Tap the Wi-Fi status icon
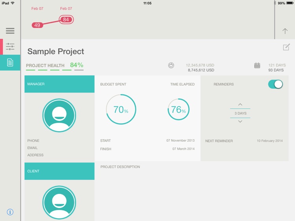 coord(13,3)
